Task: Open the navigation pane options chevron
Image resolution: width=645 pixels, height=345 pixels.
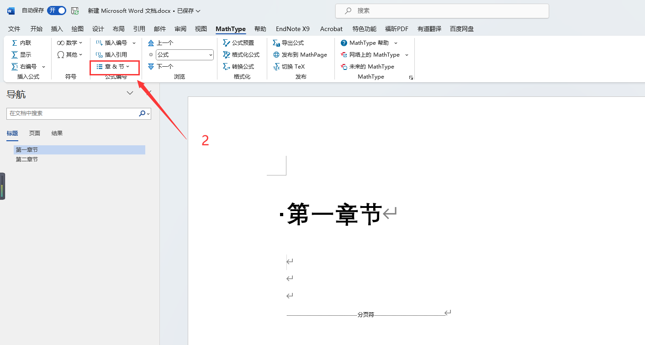Action: pos(130,93)
